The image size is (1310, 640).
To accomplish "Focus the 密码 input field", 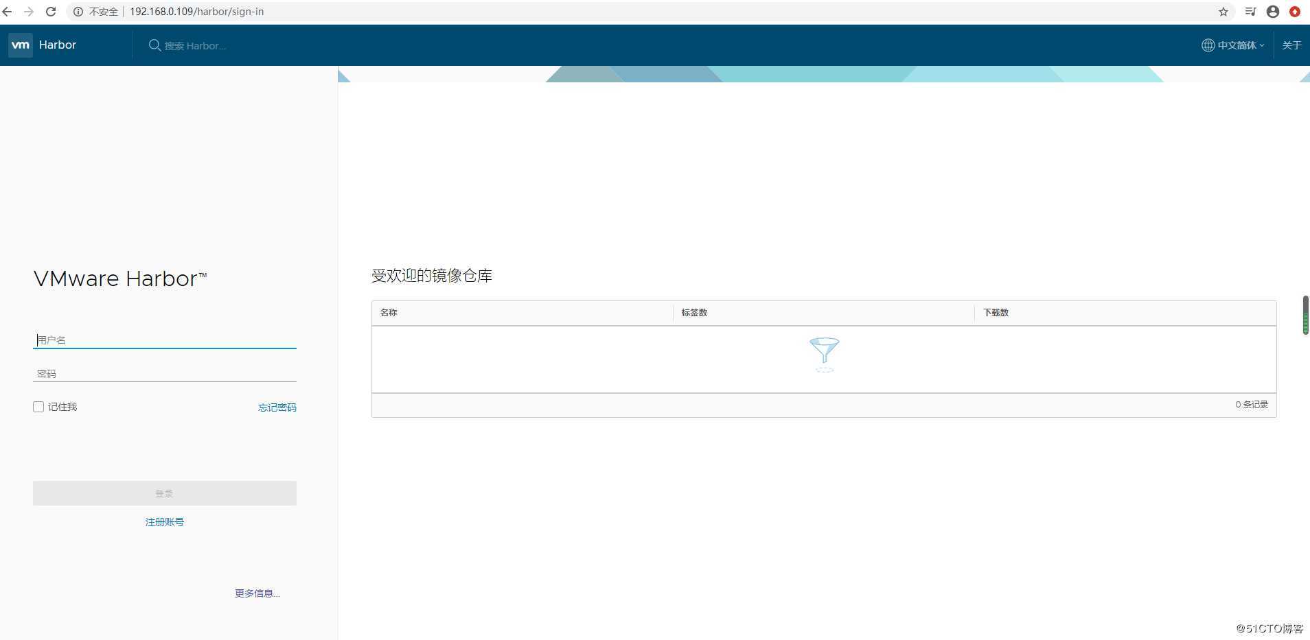I will point(165,373).
